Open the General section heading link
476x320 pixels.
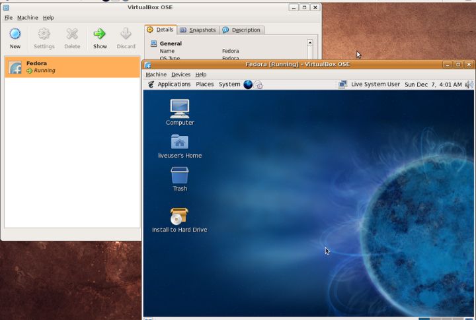pyautogui.click(x=171, y=44)
